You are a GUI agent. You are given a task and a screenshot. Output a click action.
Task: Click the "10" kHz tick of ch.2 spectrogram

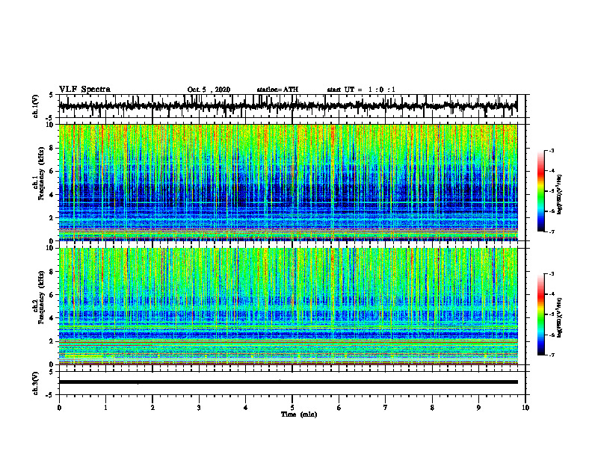coord(51,248)
